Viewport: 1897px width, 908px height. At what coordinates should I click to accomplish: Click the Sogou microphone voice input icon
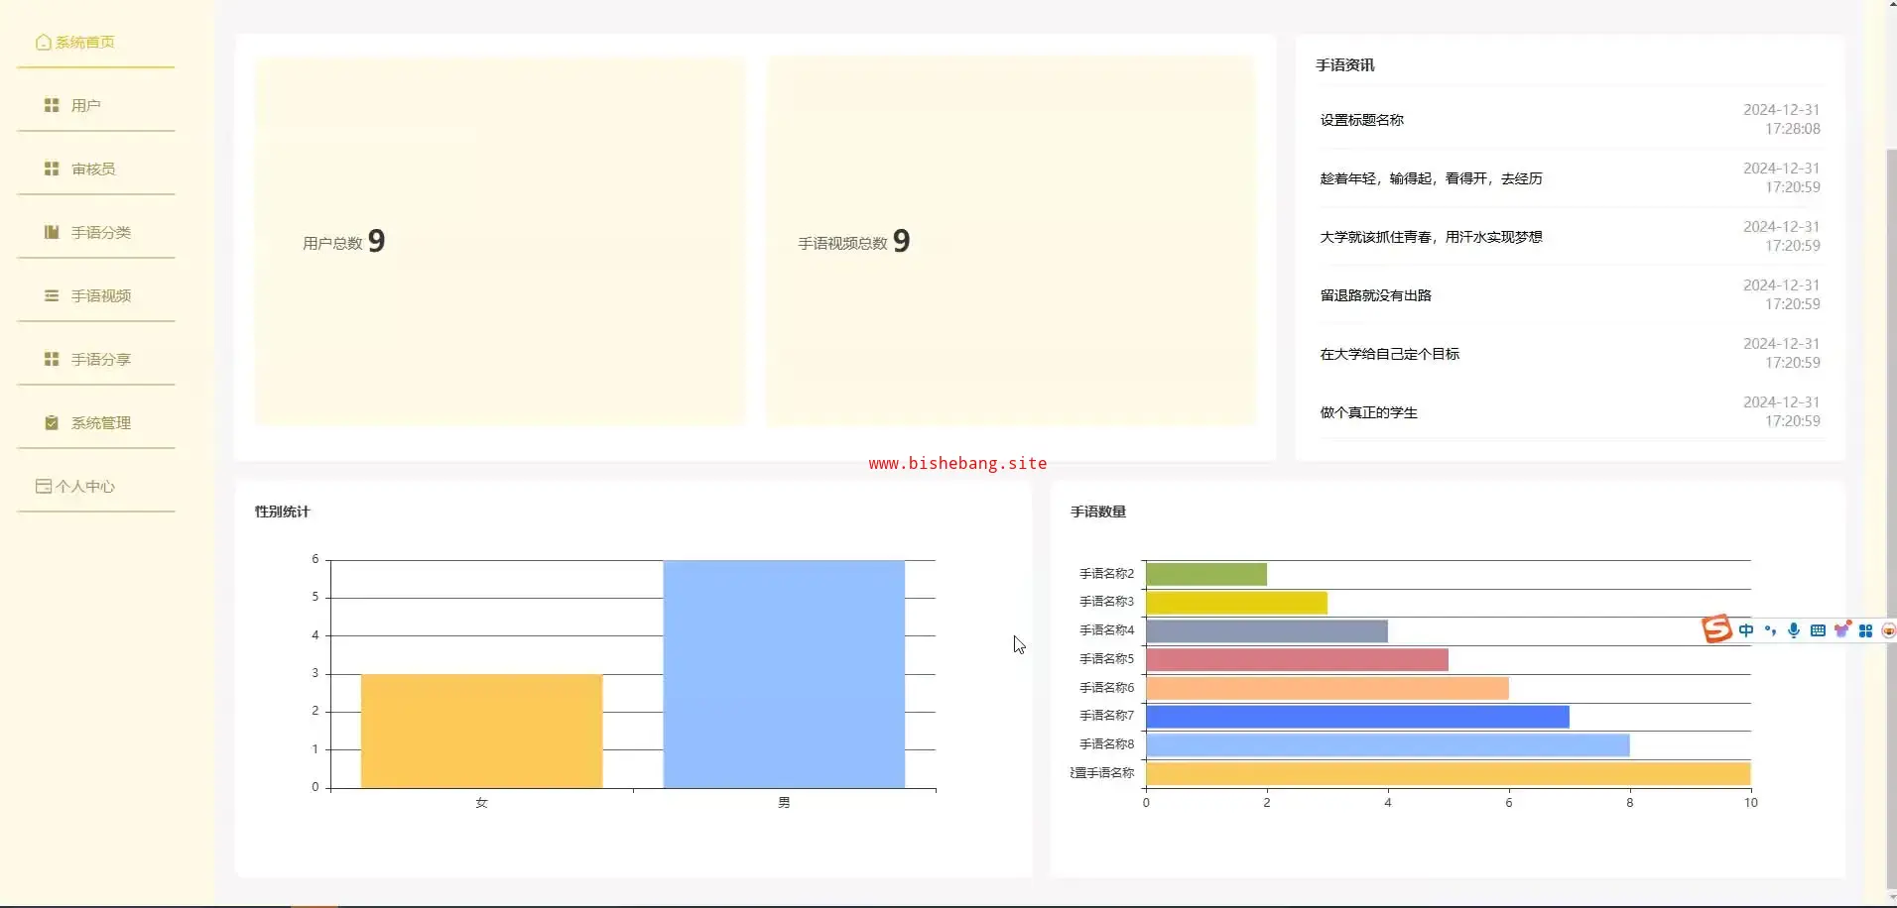tap(1794, 630)
